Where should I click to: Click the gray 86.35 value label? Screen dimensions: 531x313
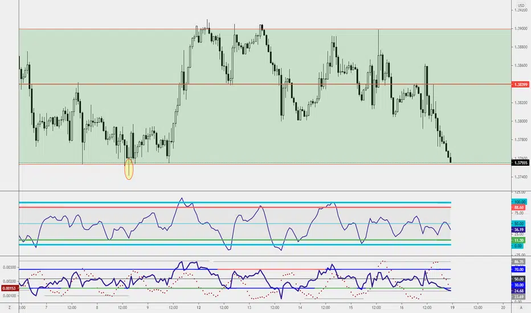(519, 262)
